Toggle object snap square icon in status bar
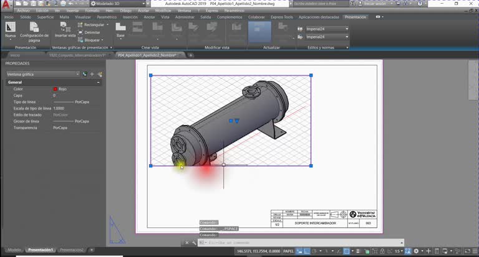Screen dimensions: 479x257 (x=346, y=251)
